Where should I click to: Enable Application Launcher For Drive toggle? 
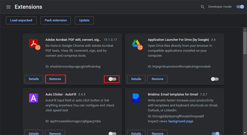(x=215, y=79)
